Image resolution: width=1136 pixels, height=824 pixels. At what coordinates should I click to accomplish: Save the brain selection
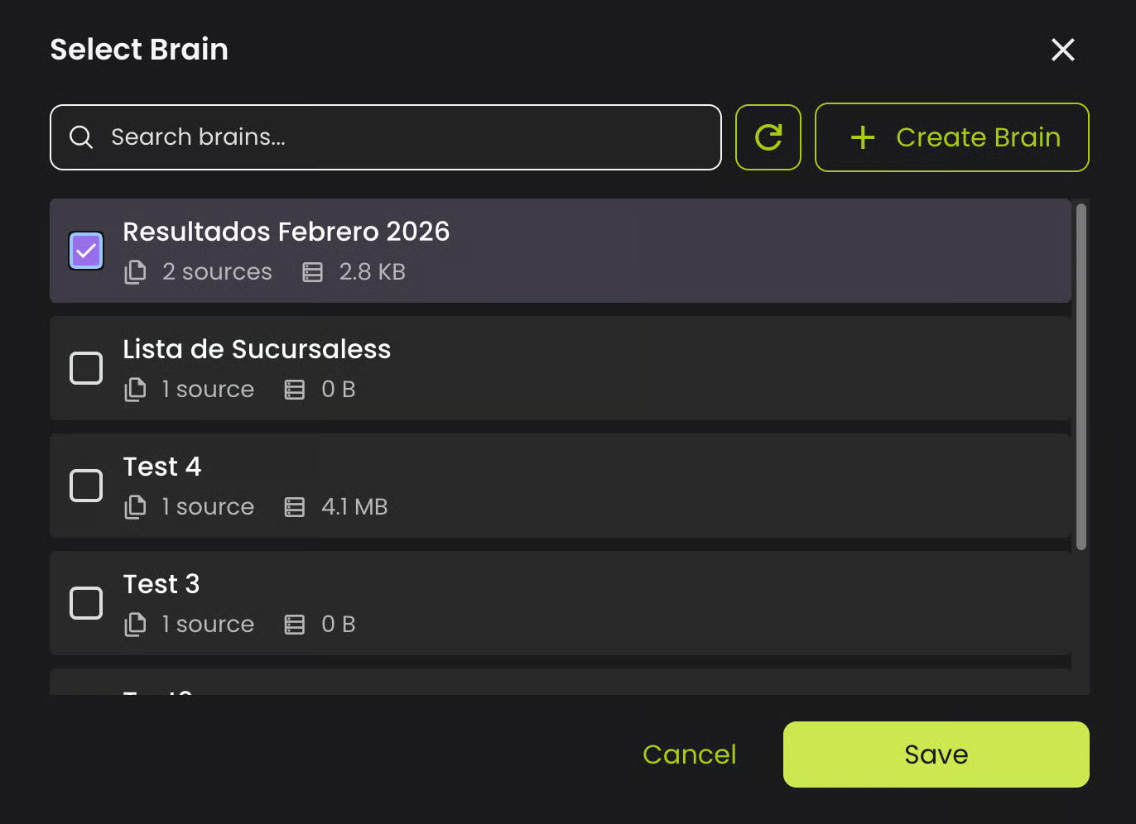[936, 755]
